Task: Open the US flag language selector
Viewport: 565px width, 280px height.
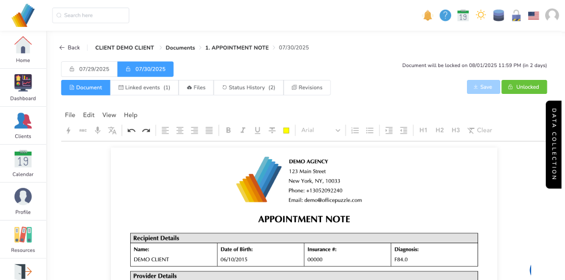Action: tap(533, 16)
